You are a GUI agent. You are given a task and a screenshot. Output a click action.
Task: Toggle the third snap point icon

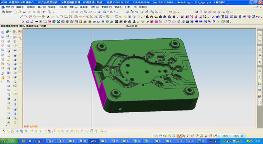click(188, 136)
